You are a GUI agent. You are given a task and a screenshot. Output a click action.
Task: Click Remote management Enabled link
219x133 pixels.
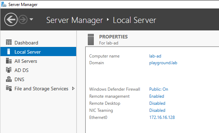point(157,96)
